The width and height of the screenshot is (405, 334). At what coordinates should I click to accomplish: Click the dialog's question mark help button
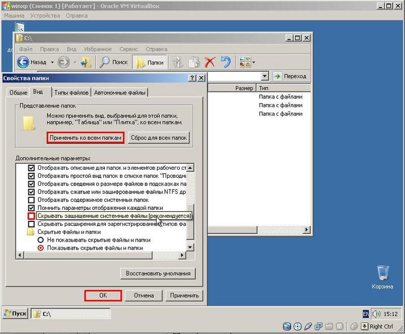192,78
